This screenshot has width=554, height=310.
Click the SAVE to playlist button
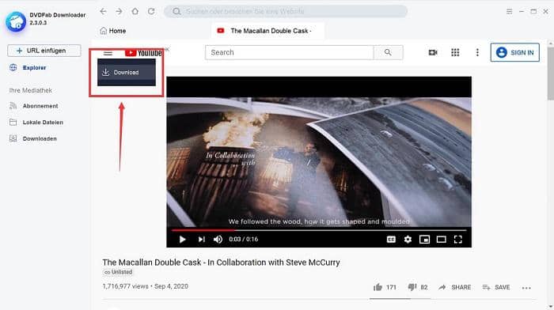coord(496,287)
